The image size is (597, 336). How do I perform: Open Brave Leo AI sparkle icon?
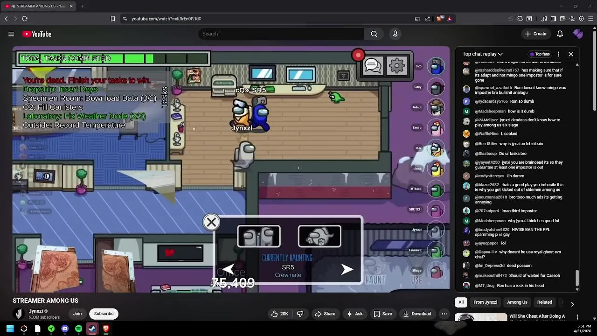pyautogui.click(x=572, y=19)
